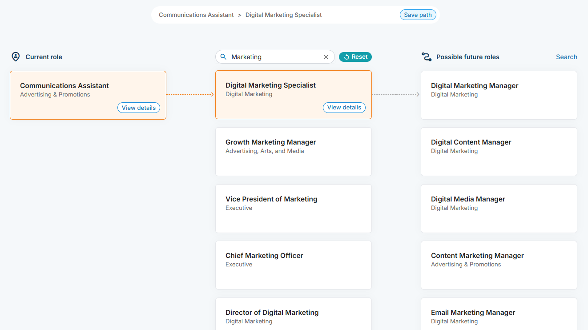Click View details on Digital Marketing Specialist
This screenshot has width=588, height=330.
click(344, 107)
